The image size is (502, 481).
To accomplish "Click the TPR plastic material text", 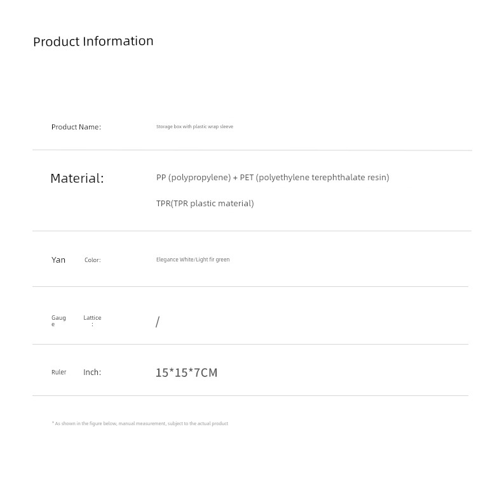I will click(x=205, y=204).
